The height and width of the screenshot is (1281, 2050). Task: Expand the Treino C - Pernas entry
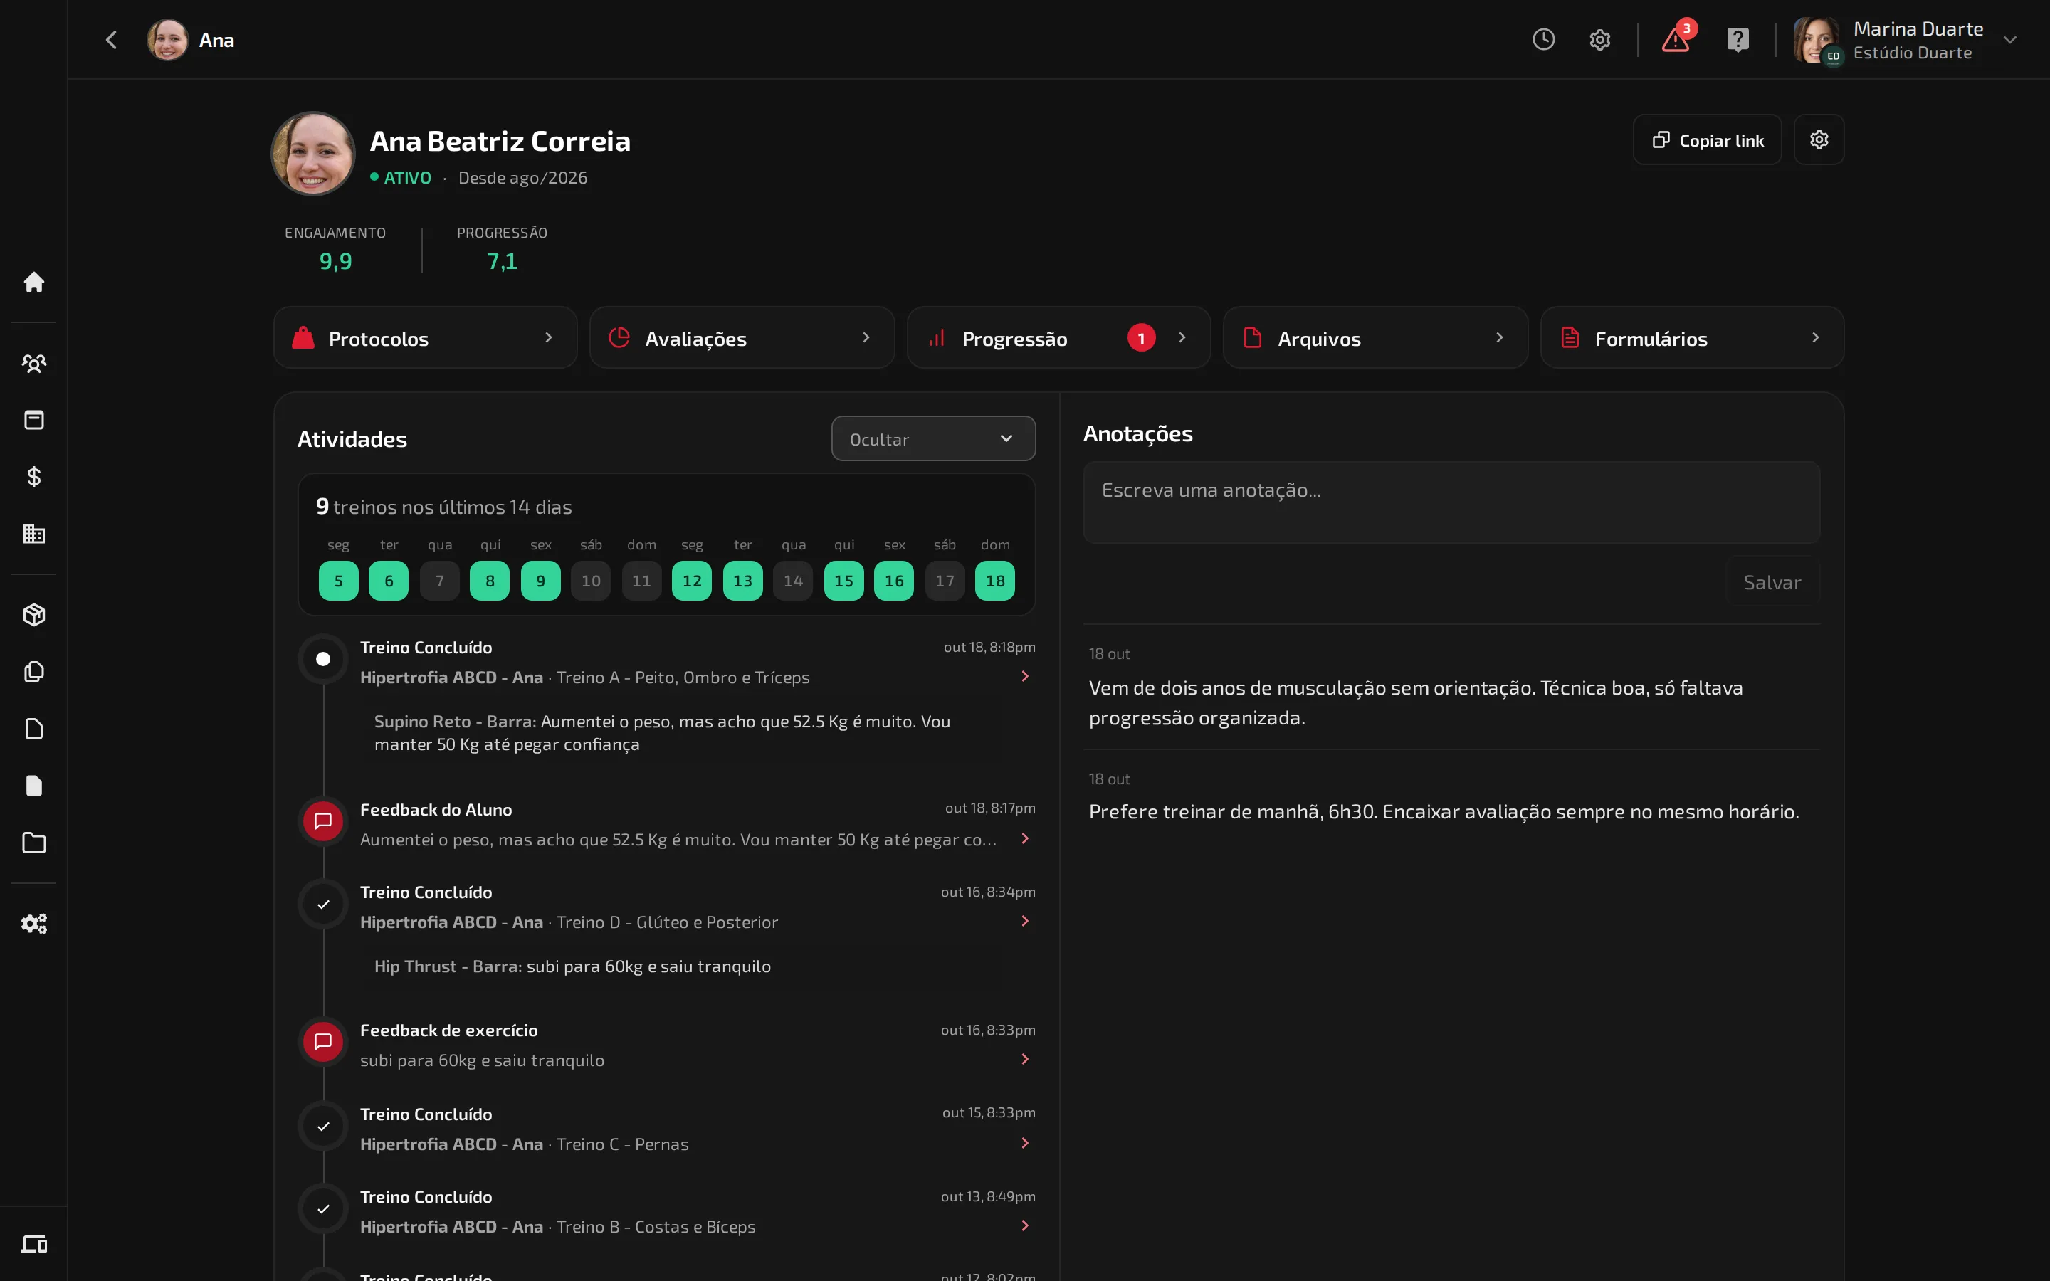(x=1024, y=1143)
